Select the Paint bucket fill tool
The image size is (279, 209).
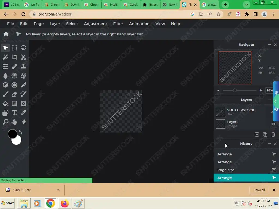tap(5, 103)
